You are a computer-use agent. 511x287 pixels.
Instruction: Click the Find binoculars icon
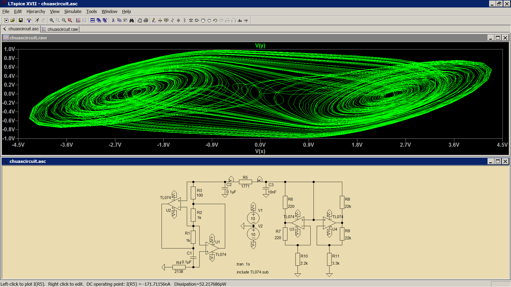[x=131, y=20]
